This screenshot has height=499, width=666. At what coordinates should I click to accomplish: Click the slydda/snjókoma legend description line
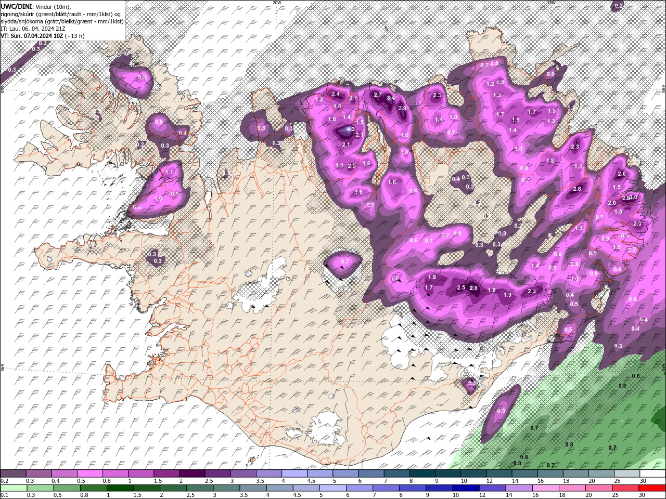click(61, 21)
